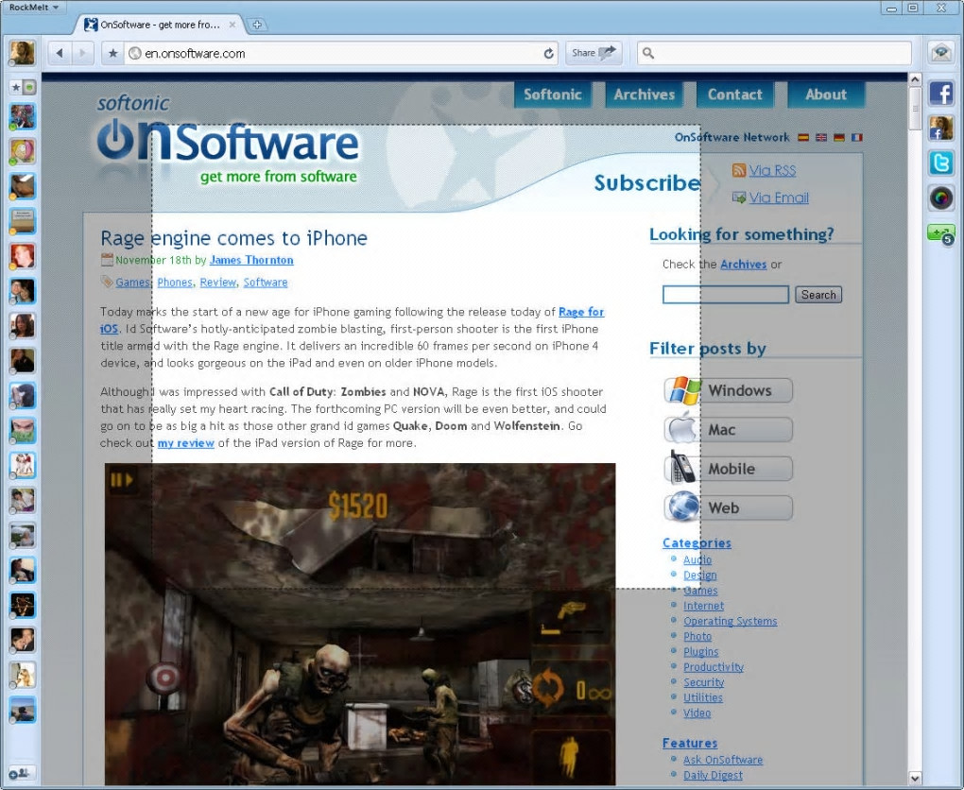Select the OnSoftware tab
This screenshot has width=964, height=790.
tap(160, 25)
